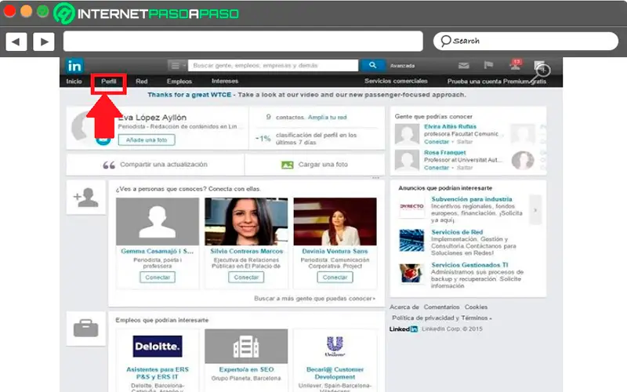Image resolution: width=627 pixels, height=392 pixels.
Task: Go back with the browser back arrow
Action: [x=16, y=42]
